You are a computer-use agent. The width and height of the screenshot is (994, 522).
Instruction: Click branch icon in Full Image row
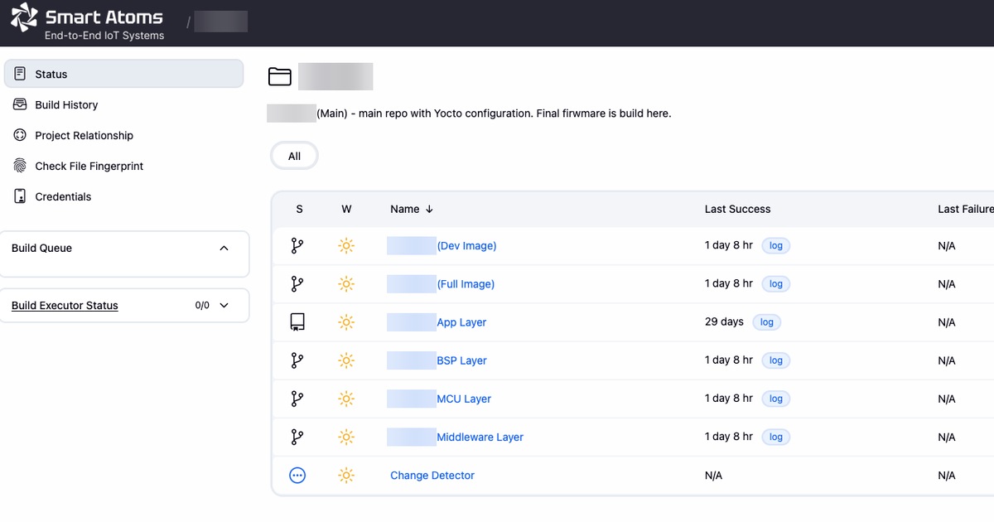point(297,283)
